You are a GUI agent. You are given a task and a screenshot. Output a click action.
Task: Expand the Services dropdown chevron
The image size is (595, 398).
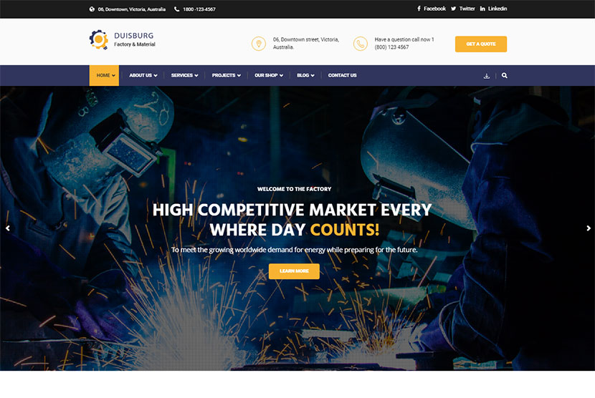point(196,75)
